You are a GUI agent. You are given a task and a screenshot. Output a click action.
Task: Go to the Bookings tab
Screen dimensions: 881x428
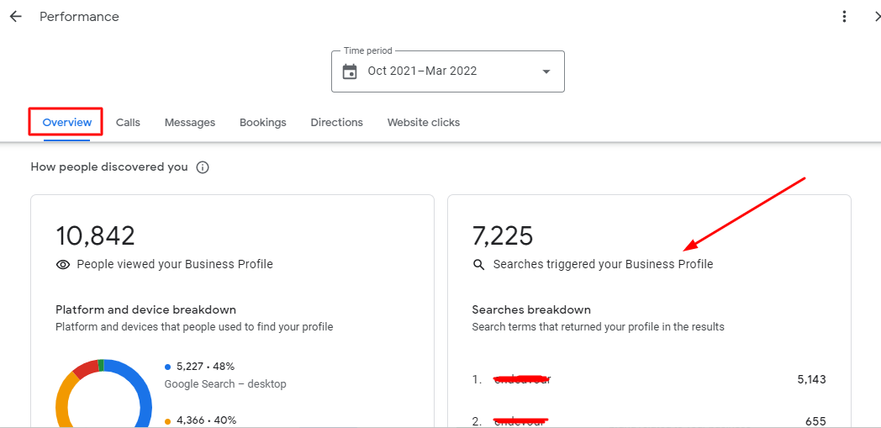(262, 123)
